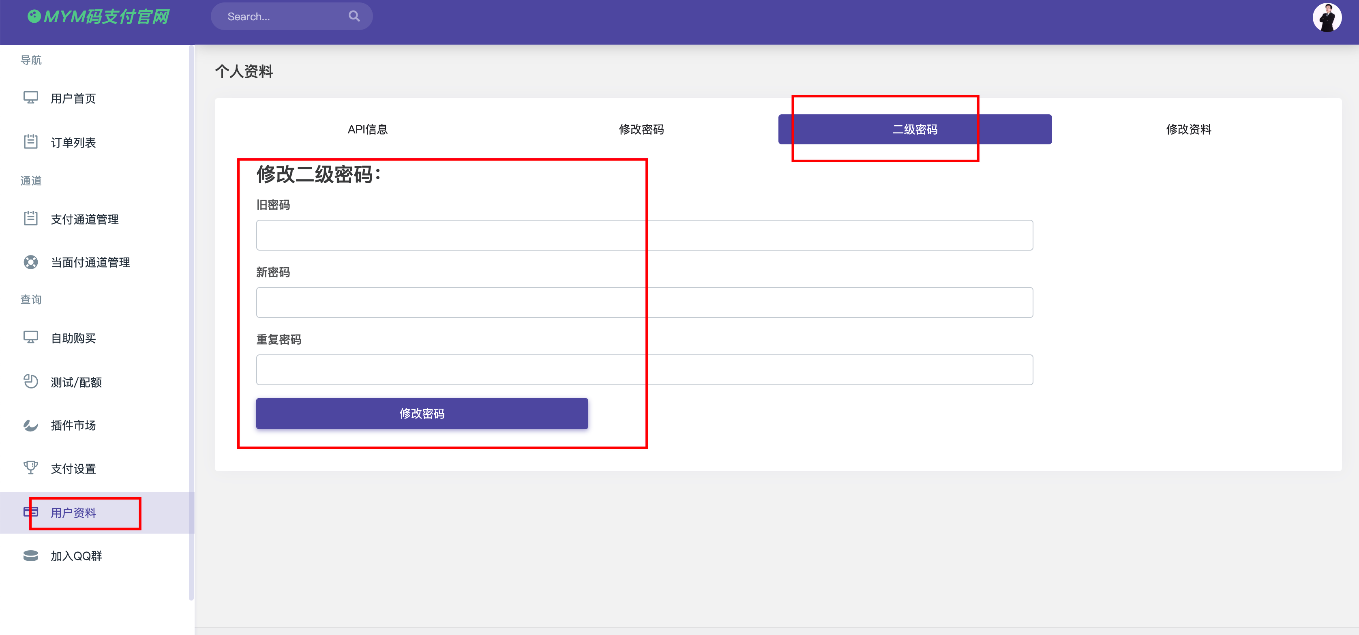The height and width of the screenshot is (635, 1359).
Task: Click the notepad icon beside 支付通道管理
Action: pyautogui.click(x=30, y=218)
